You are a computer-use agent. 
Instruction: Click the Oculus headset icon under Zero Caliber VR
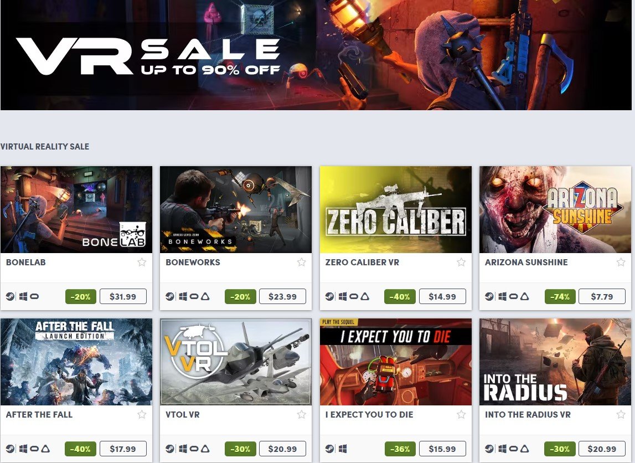(x=354, y=296)
